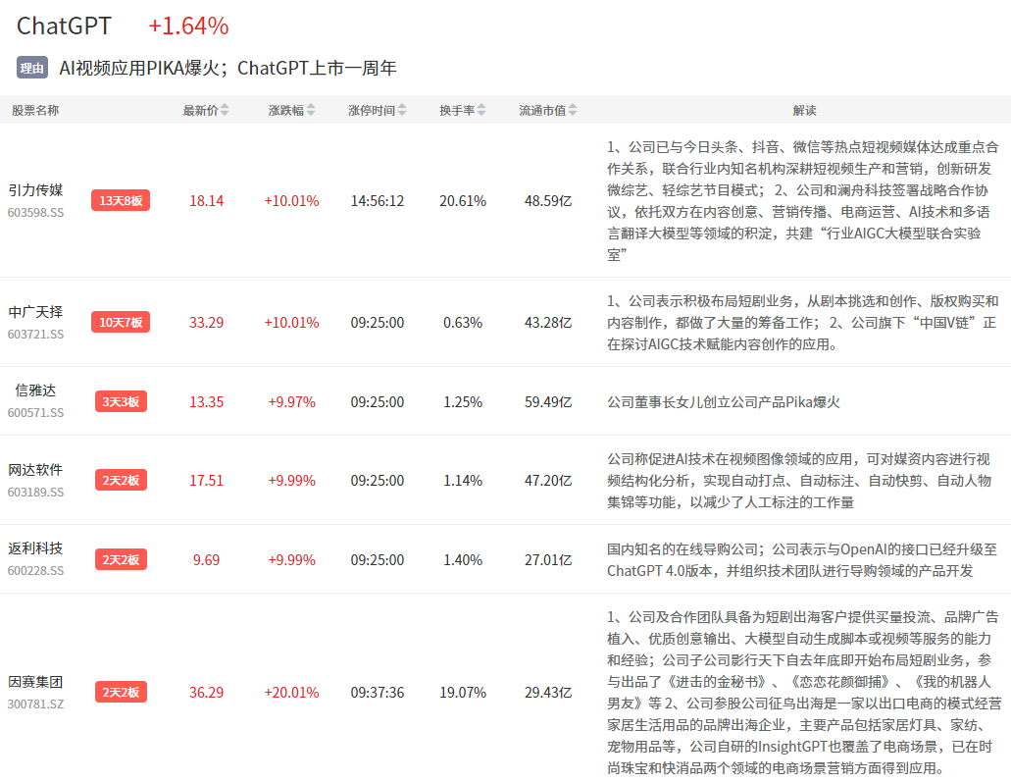
Task: Click the 解读 column header
Action: (x=804, y=110)
